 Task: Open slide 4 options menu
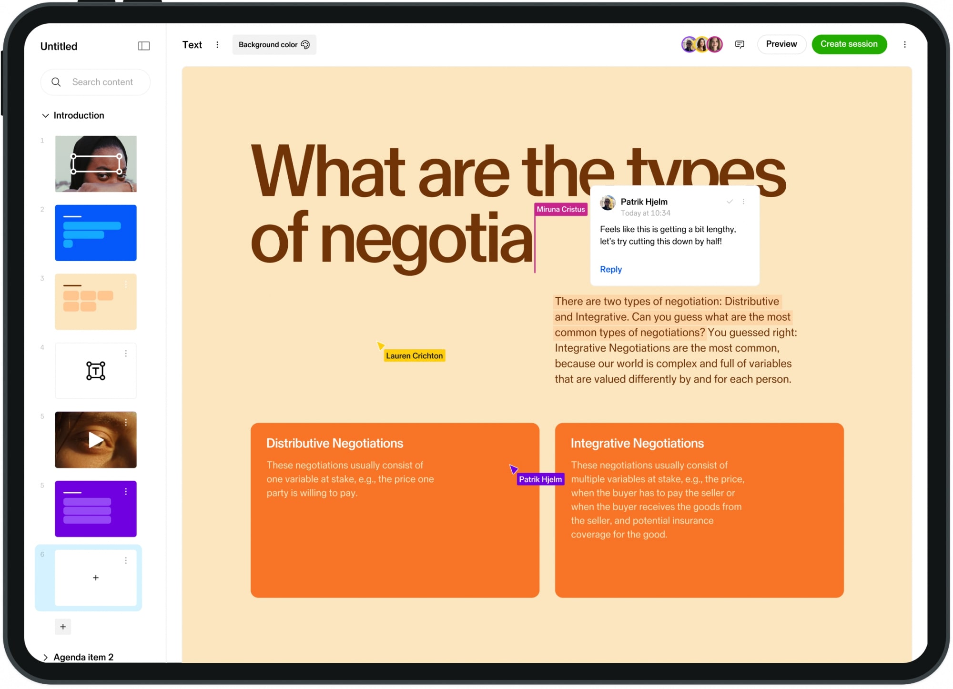126,354
